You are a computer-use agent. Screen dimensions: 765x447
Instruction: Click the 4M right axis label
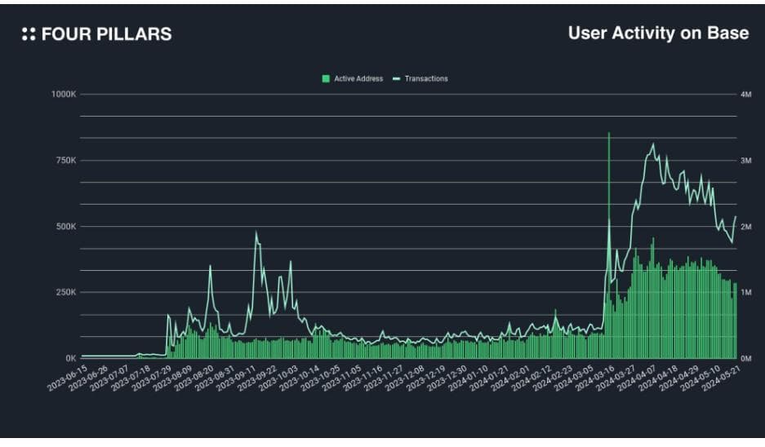click(745, 95)
